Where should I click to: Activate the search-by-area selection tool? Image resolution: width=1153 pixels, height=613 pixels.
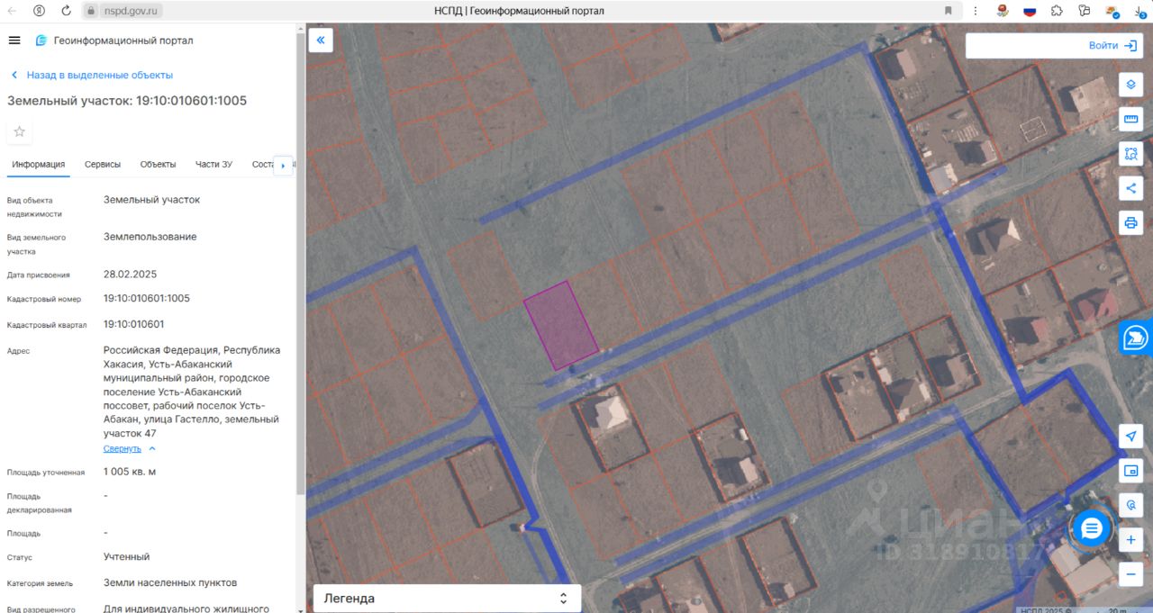pyautogui.click(x=1131, y=153)
